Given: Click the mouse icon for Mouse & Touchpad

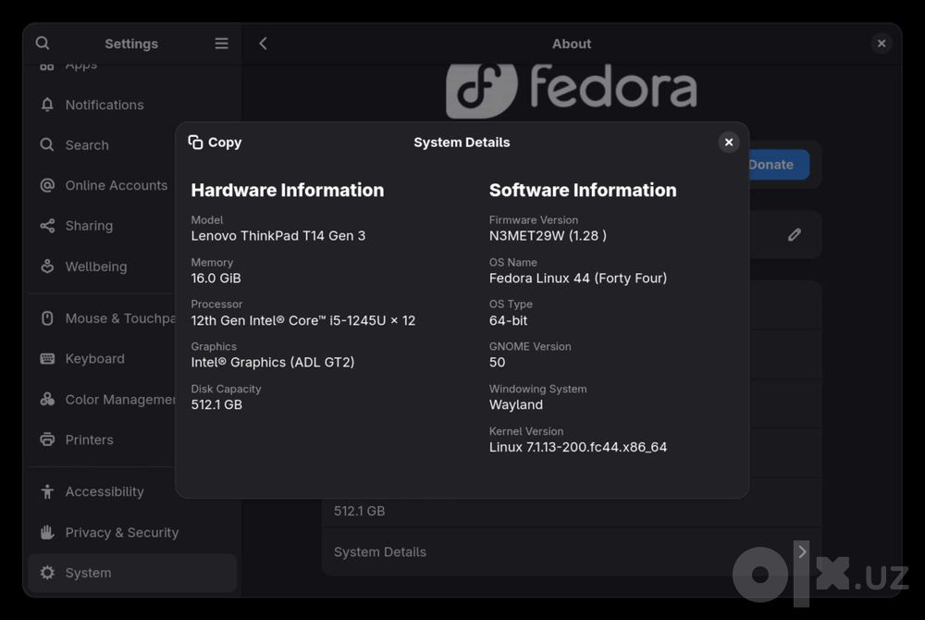Looking at the screenshot, I should coord(47,318).
